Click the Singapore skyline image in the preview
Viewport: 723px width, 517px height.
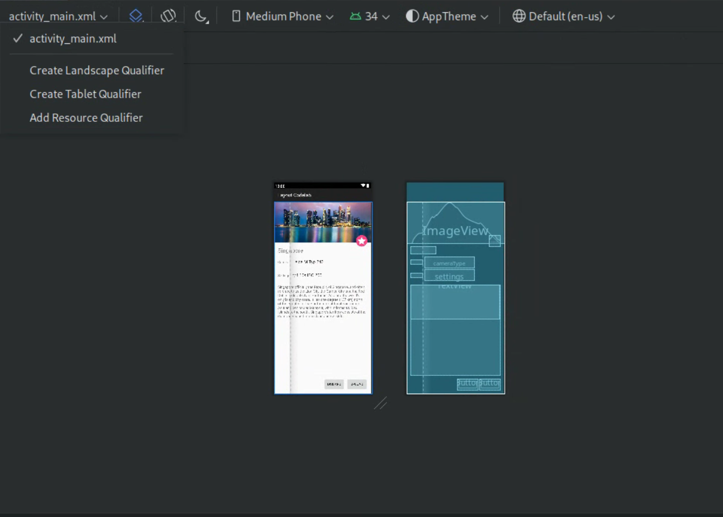323,221
